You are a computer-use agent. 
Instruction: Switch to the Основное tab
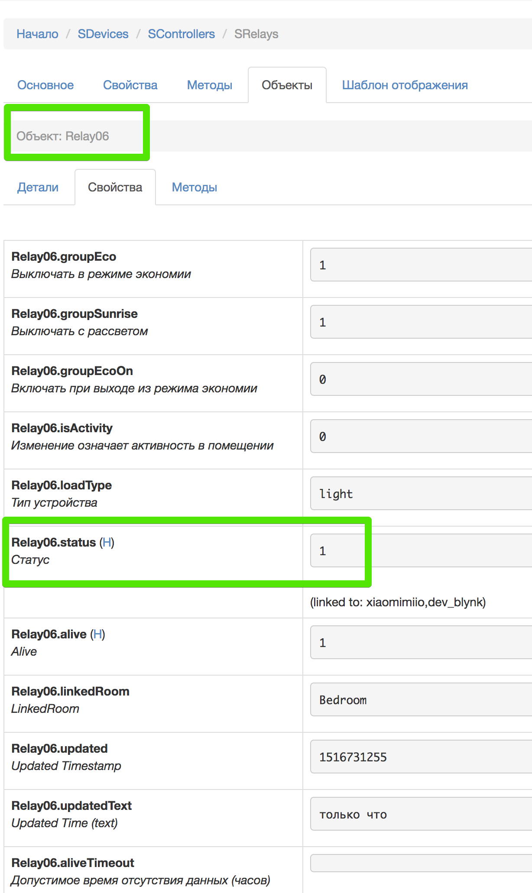(x=45, y=85)
